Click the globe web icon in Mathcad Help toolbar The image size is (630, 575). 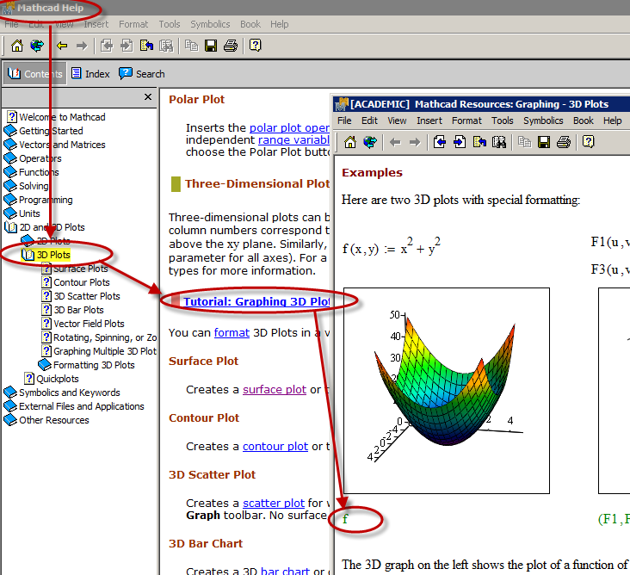37,46
